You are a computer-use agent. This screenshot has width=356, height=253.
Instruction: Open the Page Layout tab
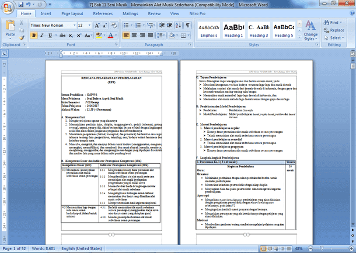pos(72,13)
